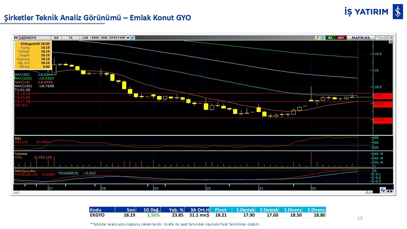Click the 18.05 red price level tag

click(x=383, y=104)
